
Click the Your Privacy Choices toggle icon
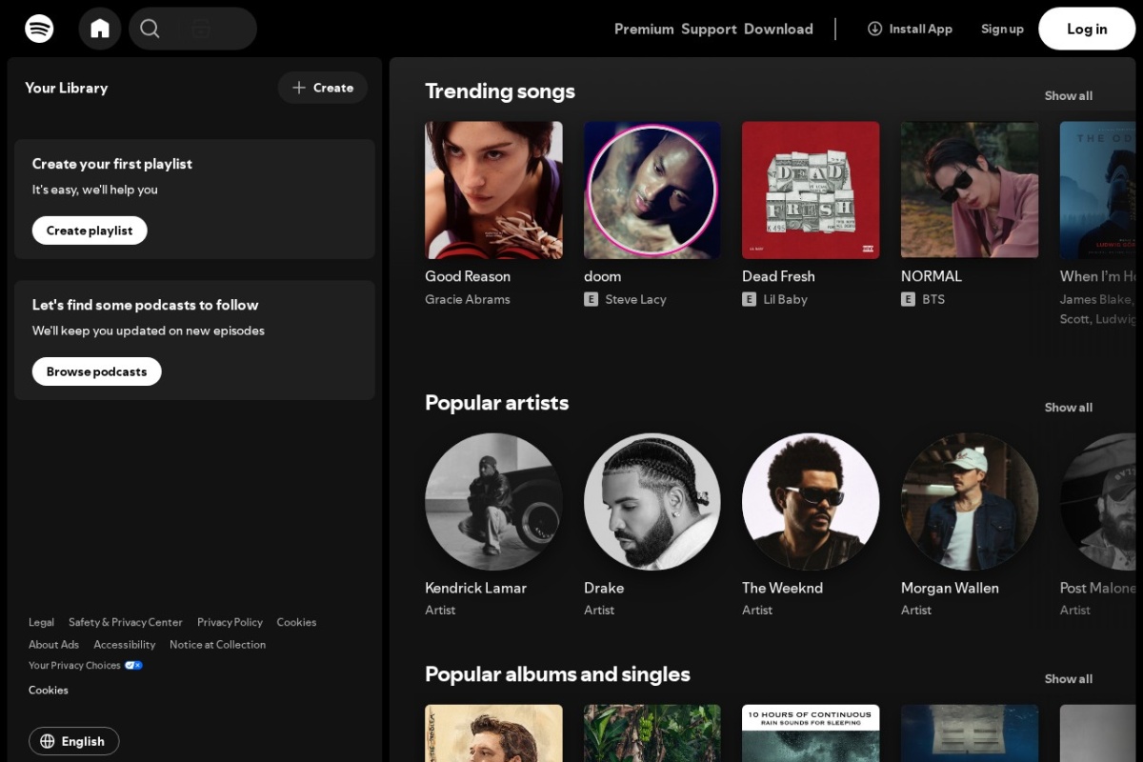[133, 666]
